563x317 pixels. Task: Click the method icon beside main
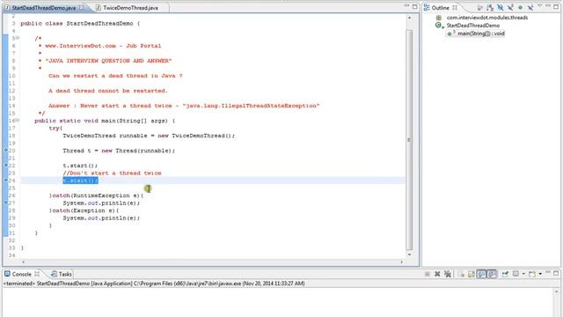click(x=450, y=33)
